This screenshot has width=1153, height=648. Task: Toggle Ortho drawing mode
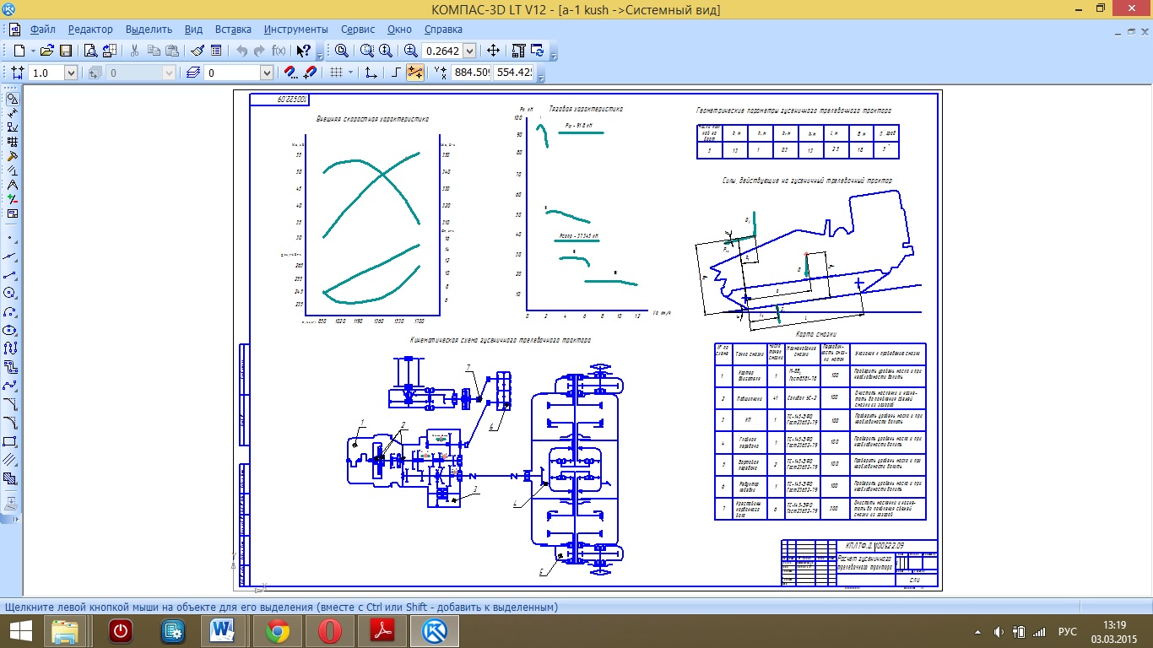(x=397, y=73)
